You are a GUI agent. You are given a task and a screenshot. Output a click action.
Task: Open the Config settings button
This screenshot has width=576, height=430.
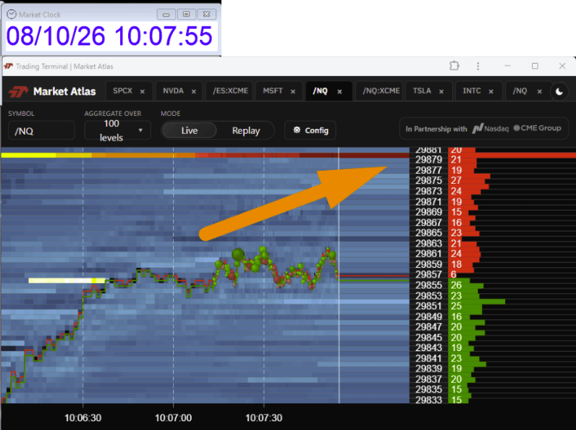310,130
